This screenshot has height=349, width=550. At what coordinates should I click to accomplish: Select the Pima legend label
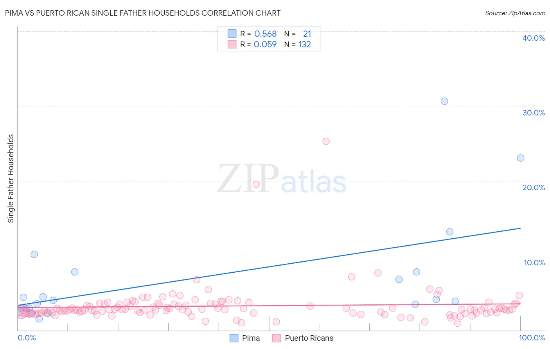tap(251, 338)
